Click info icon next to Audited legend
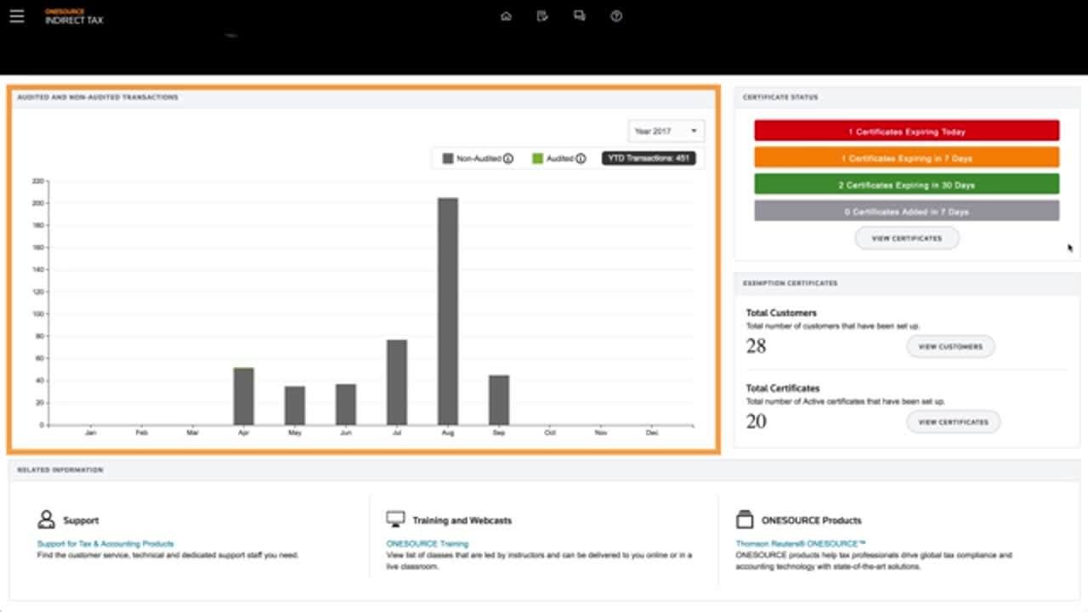Screen dimensions: 1088x612 (581, 158)
